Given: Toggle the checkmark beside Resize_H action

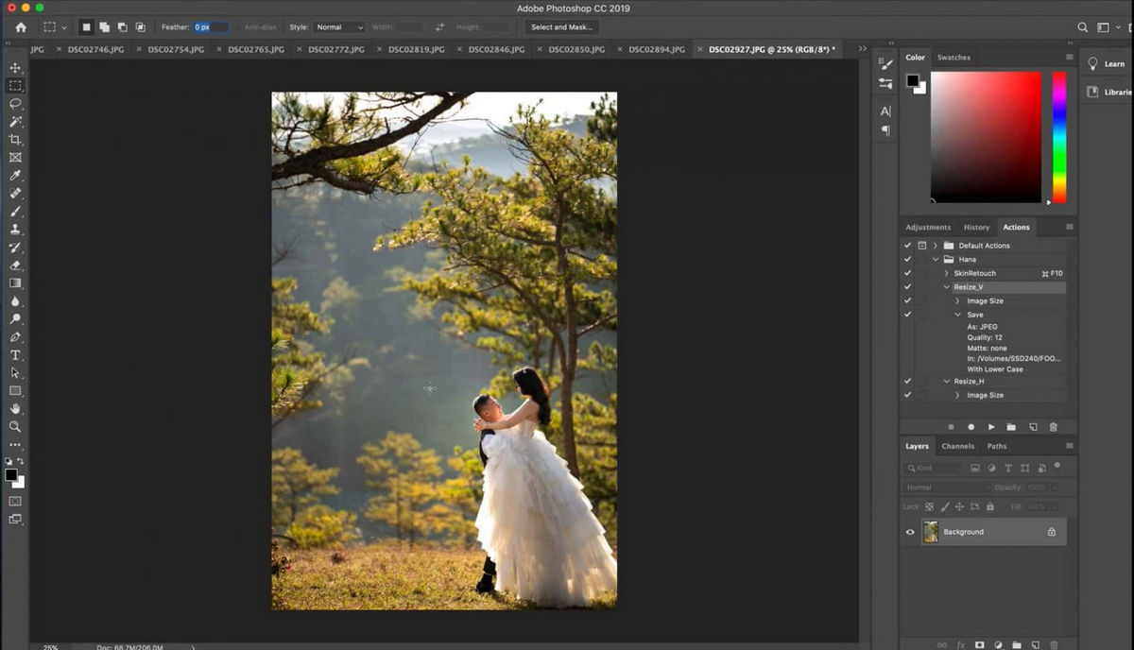Looking at the screenshot, I should coord(906,380).
